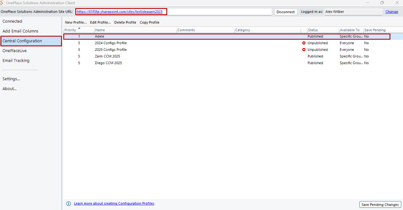Open the Central Configuration section
Screen dimensions: 403x210
click(x=22, y=41)
